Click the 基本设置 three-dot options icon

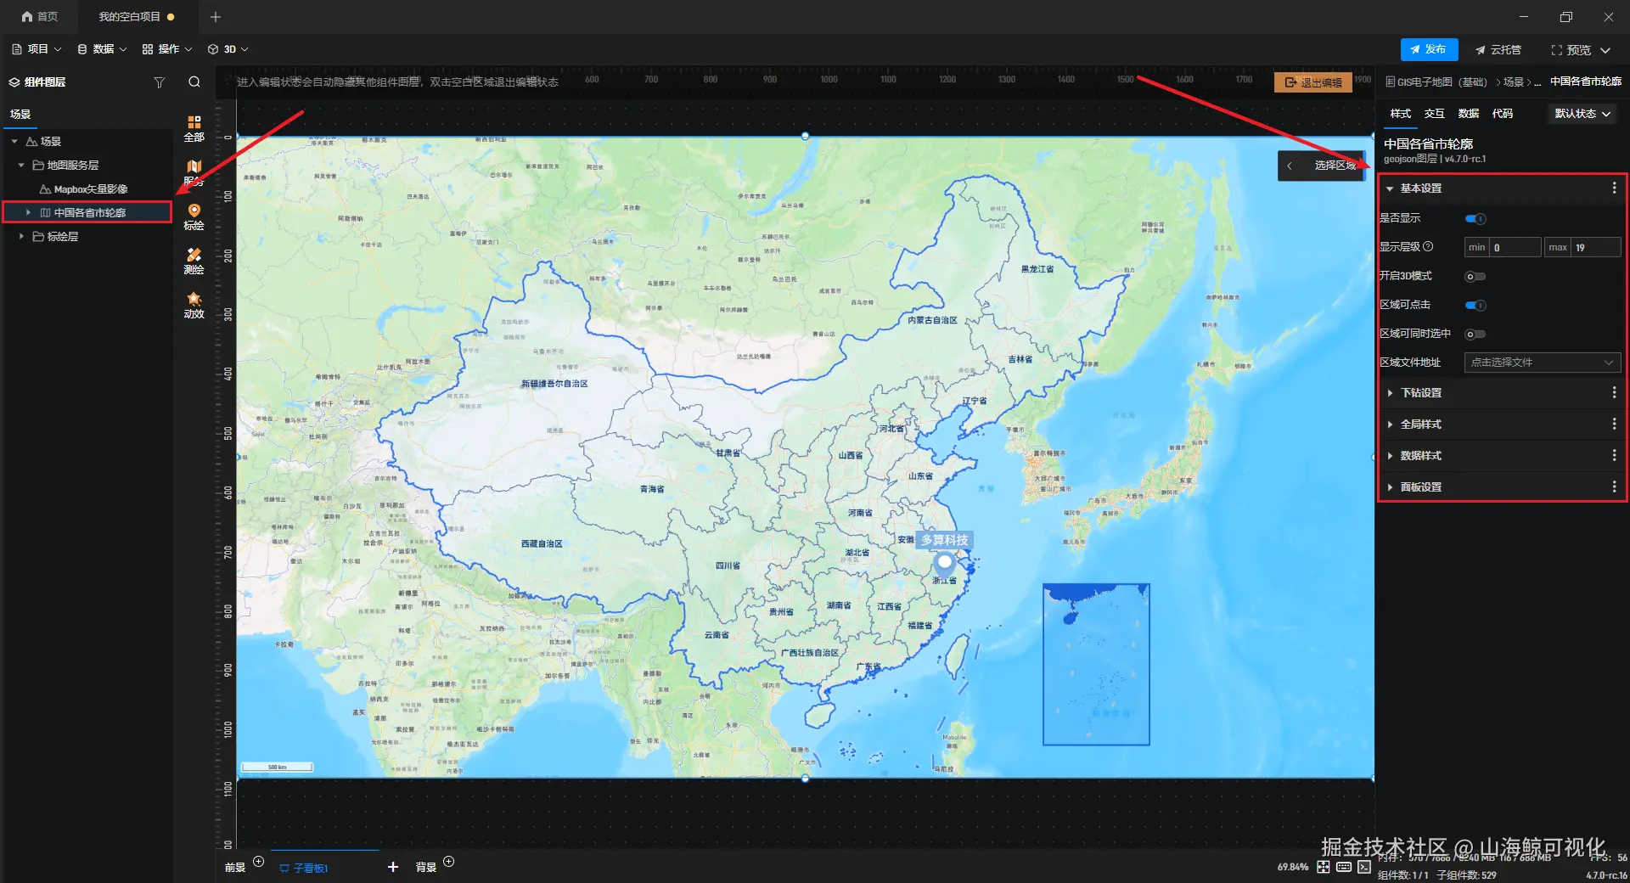pyautogui.click(x=1614, y=188)
